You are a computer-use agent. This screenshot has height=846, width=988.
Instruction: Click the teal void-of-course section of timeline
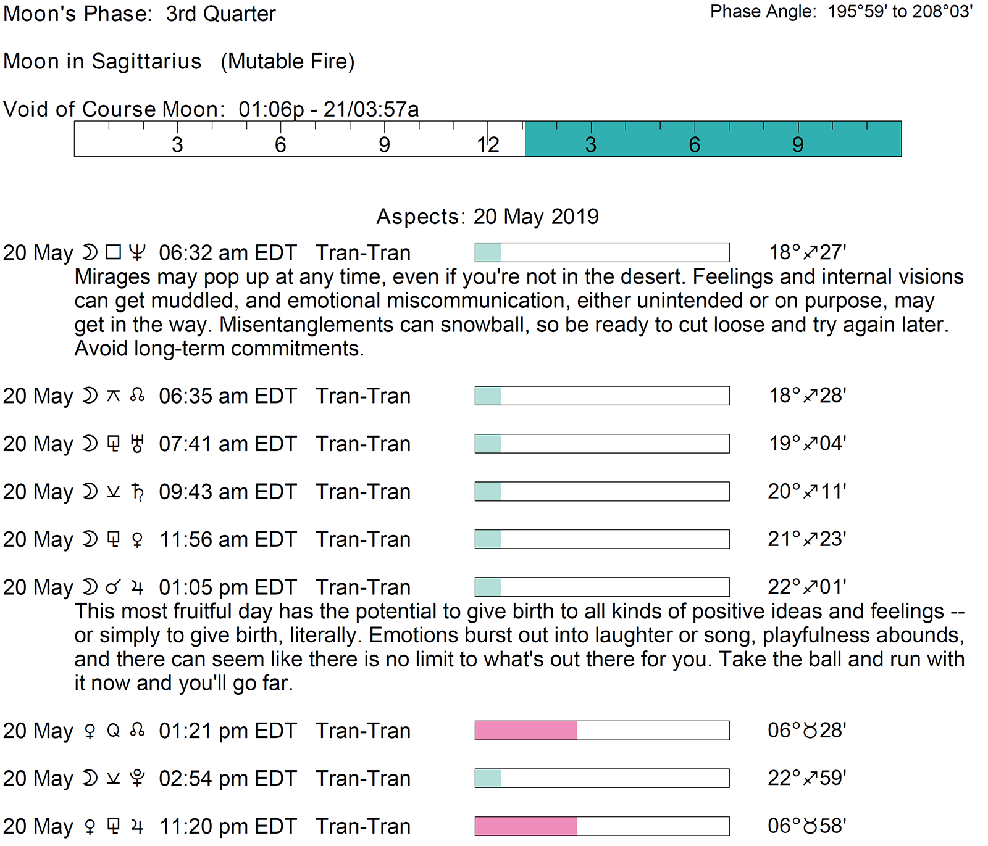(x=713, y=139)
